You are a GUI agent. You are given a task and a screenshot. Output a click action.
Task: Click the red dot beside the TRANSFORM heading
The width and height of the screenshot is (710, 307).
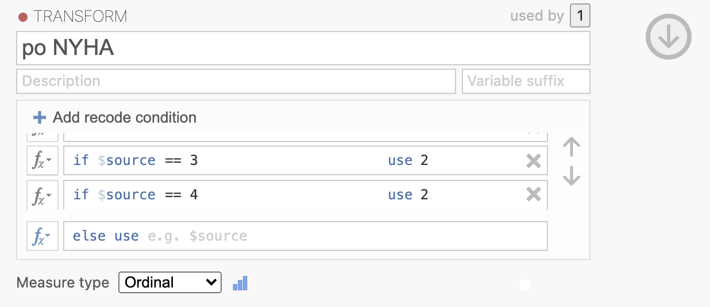(23, 17)
